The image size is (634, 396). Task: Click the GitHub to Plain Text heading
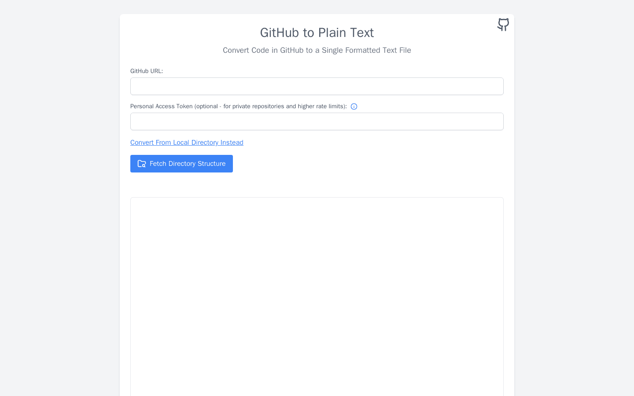(x=317, y=33)
